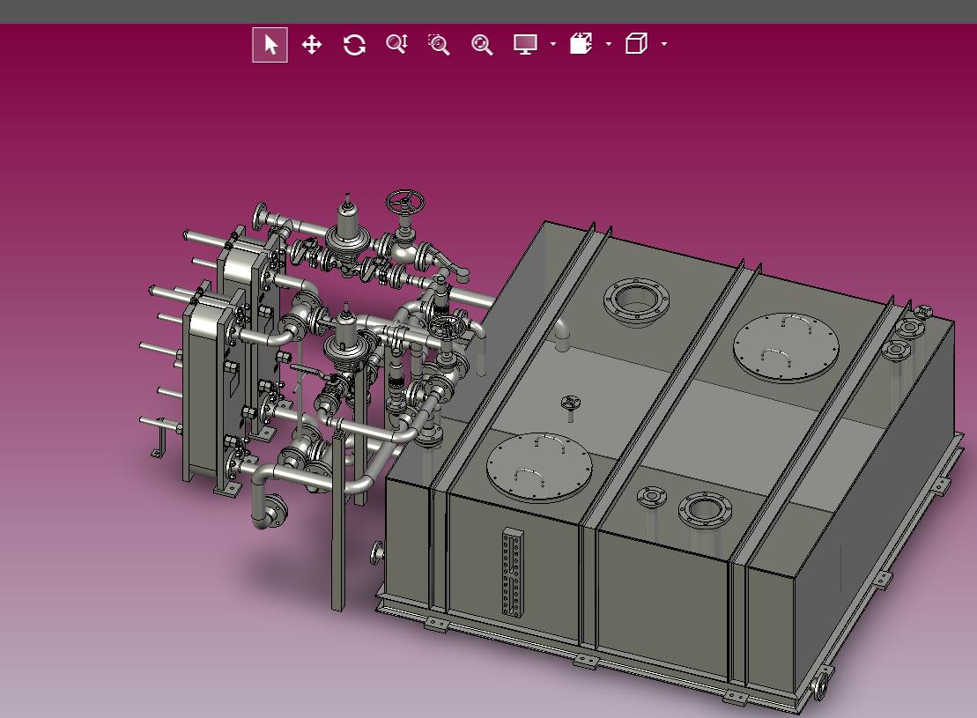The width and height of the screenshot is (977, 718).
Task: Choose the Pan tool with four arrows
Action: [312, 45]
